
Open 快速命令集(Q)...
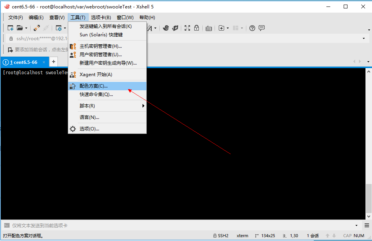point(107,94)
